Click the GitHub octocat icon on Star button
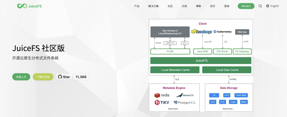Image resolution: width=287 pixels, height=117 pixels. (60, 77)
